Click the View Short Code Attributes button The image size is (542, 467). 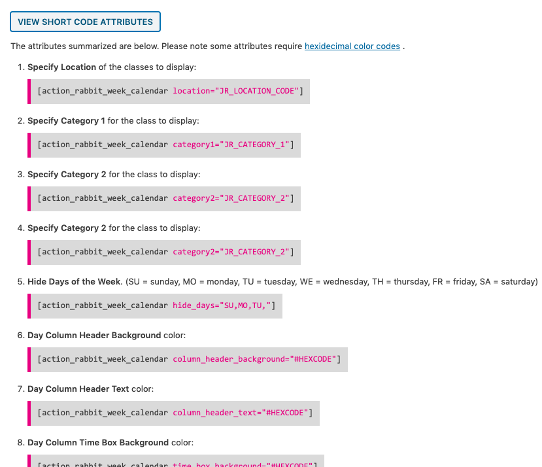pyautogui.click(x=85, y=22)
